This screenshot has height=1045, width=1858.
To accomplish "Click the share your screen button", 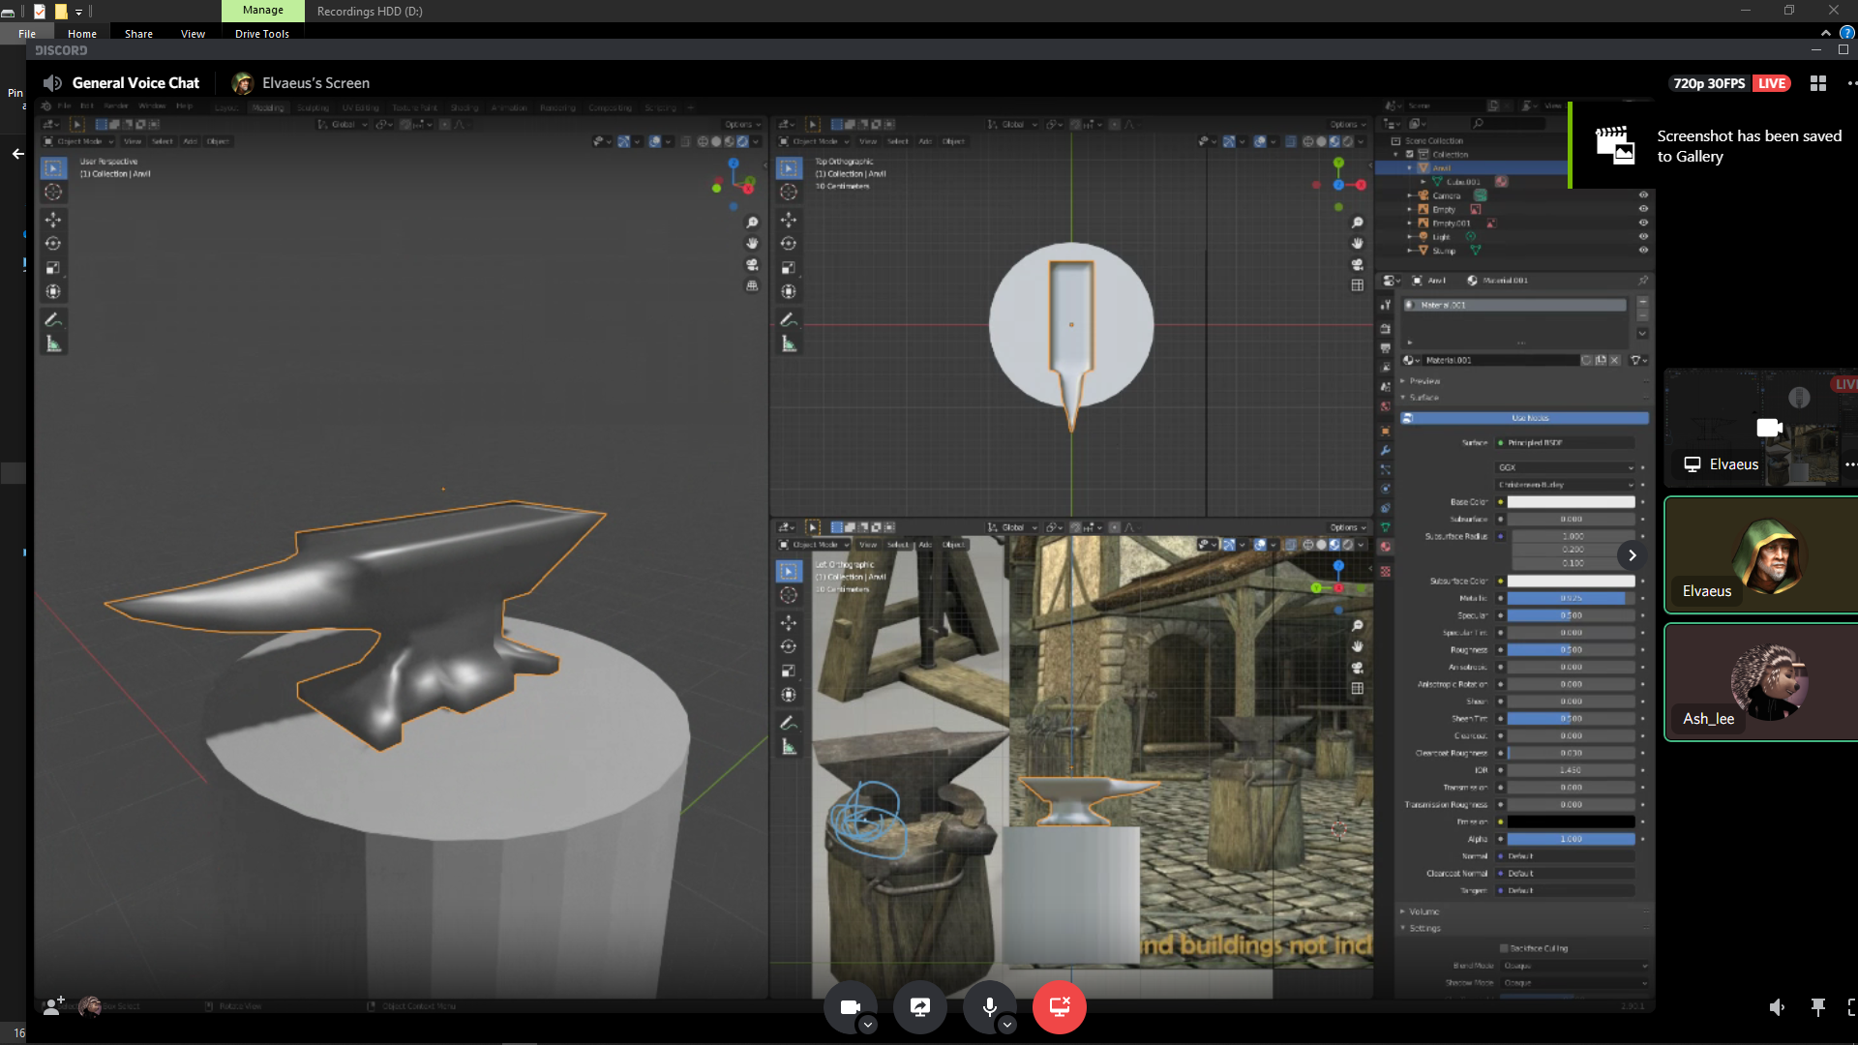I will 919,1007.
